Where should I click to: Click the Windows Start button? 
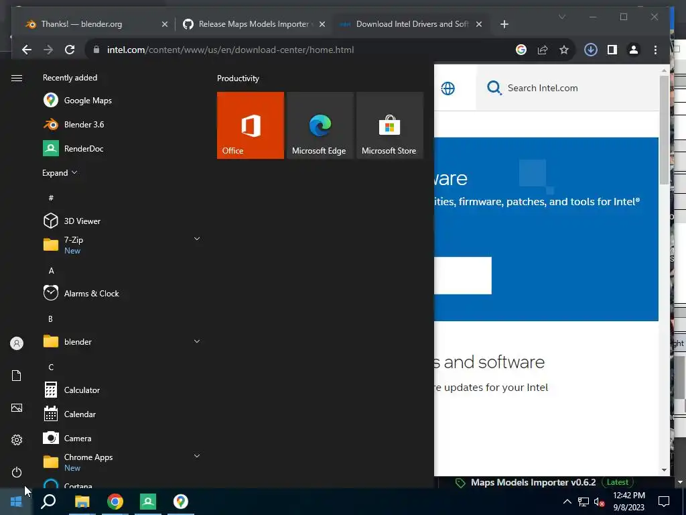click(16, 502)
